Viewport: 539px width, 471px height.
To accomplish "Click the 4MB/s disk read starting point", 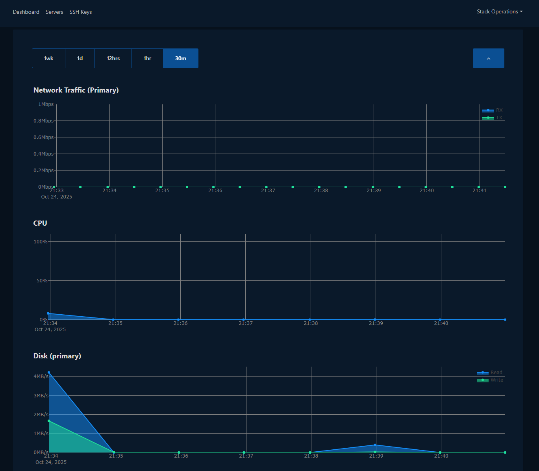I will coord(49,372).
